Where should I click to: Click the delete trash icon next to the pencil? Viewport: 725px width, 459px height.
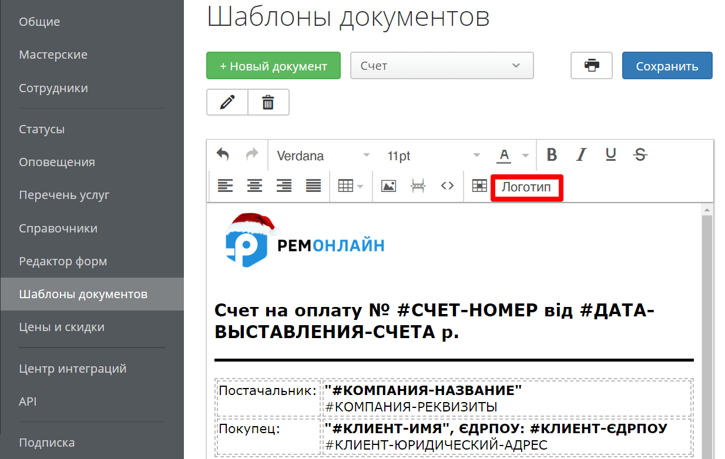268,102
